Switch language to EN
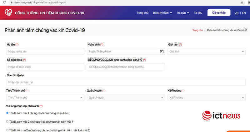Viewport: 250px width, 132px height. click(244, 13)
